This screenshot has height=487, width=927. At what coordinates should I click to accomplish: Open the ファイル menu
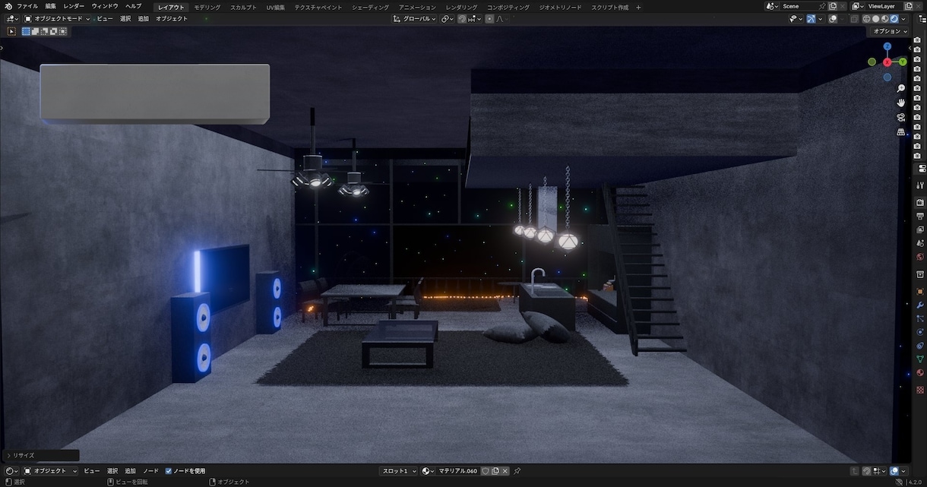[27, 6]
